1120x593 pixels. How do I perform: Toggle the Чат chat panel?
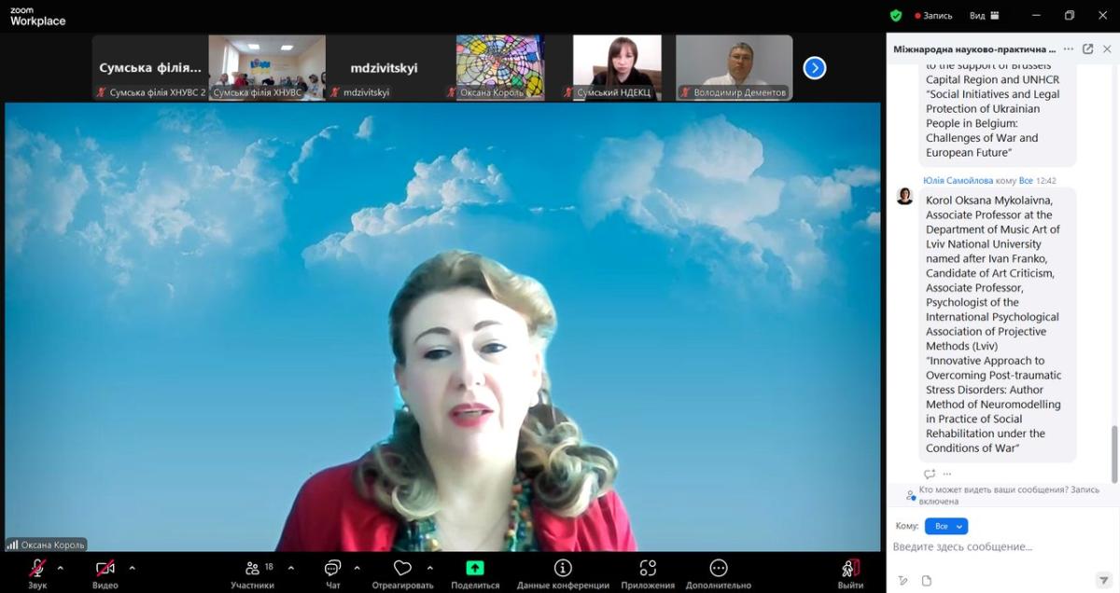point(333,572)
